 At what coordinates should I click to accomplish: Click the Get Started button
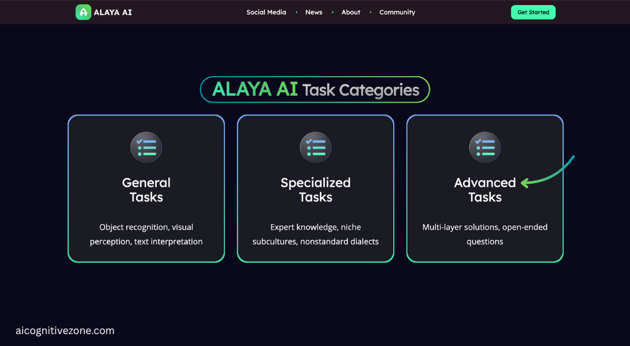point(533,13)
